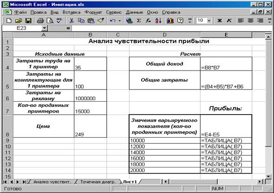The image size is (274, 193).
Task: Switch to the Точечная диагр. sheet tab
Action: 98,182
